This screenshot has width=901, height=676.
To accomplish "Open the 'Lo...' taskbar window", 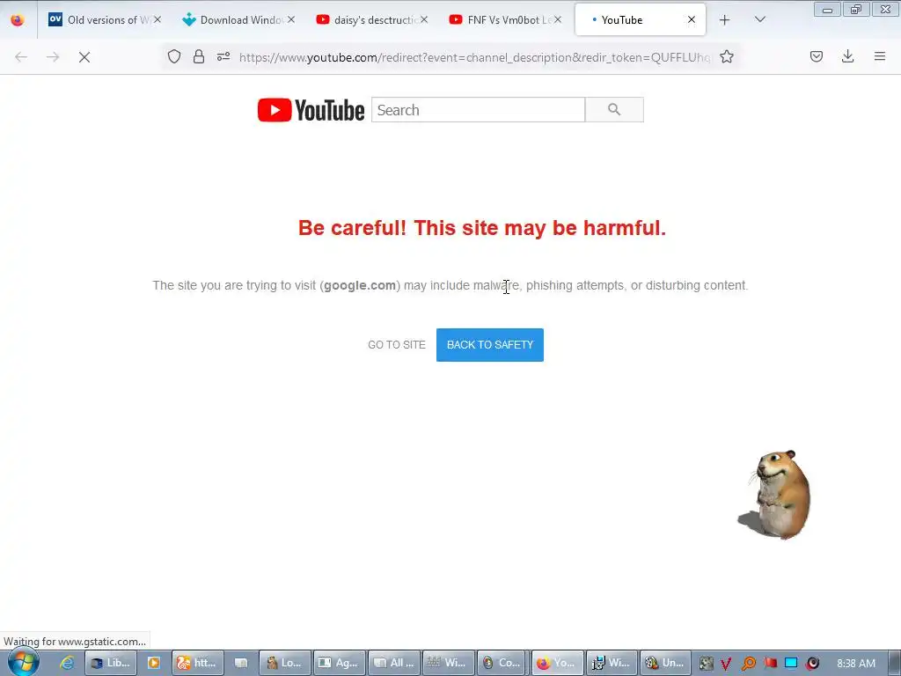I will [285, 663].
